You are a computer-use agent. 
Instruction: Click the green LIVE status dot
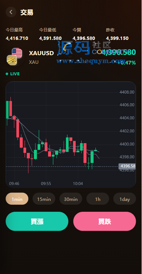coord(7,74)
